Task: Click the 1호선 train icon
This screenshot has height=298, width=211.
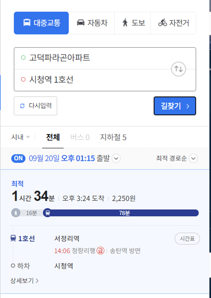Action: pos(13,238)
